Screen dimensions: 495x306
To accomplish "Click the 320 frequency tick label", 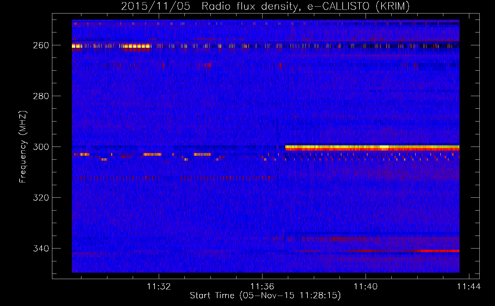I will click(41, 198).
